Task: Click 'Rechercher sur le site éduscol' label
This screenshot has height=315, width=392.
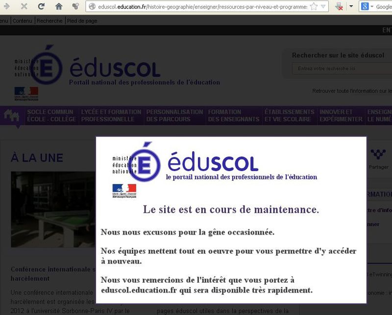Action: [x=338, y=55]
